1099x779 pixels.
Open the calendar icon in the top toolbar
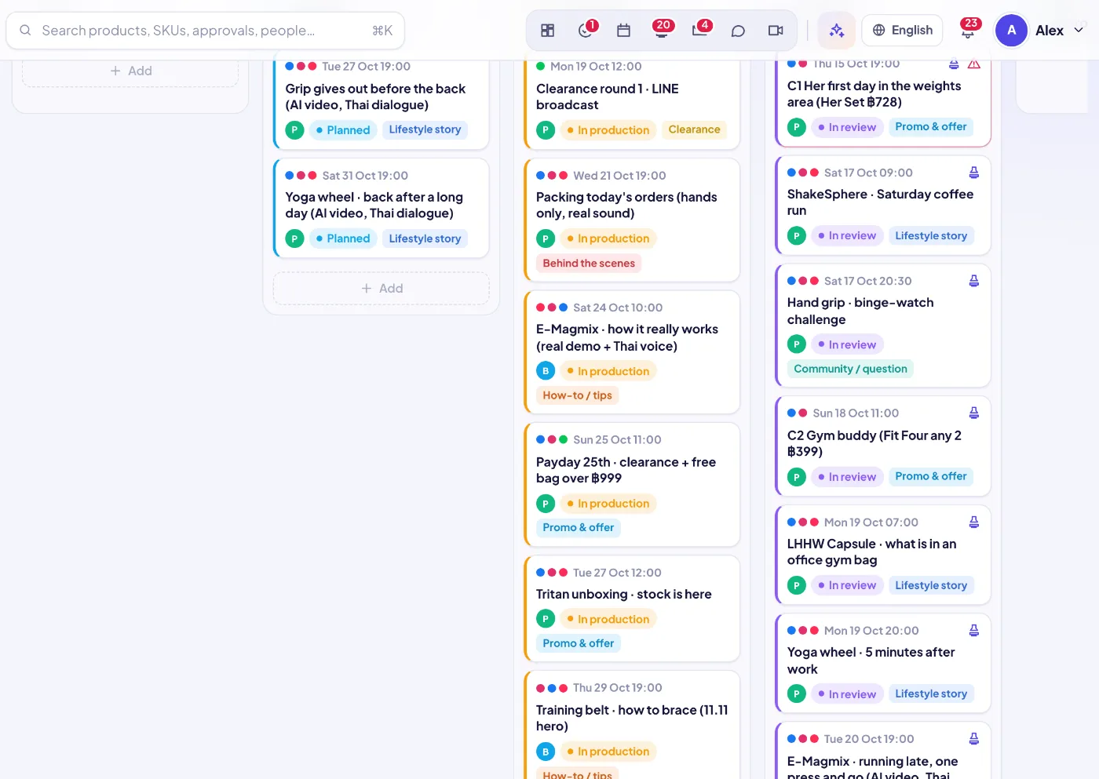[x=624, y=31]
